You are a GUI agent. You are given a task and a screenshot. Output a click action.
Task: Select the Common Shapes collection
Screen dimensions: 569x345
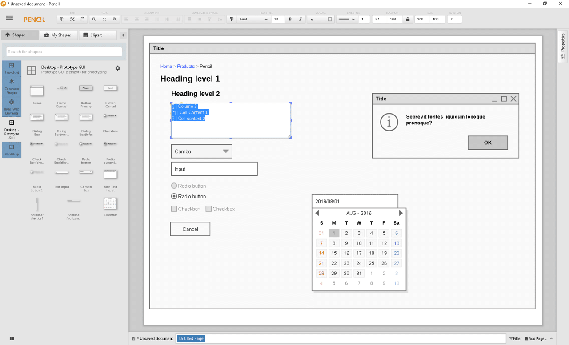pyautogui.click(x=12, y=87)
